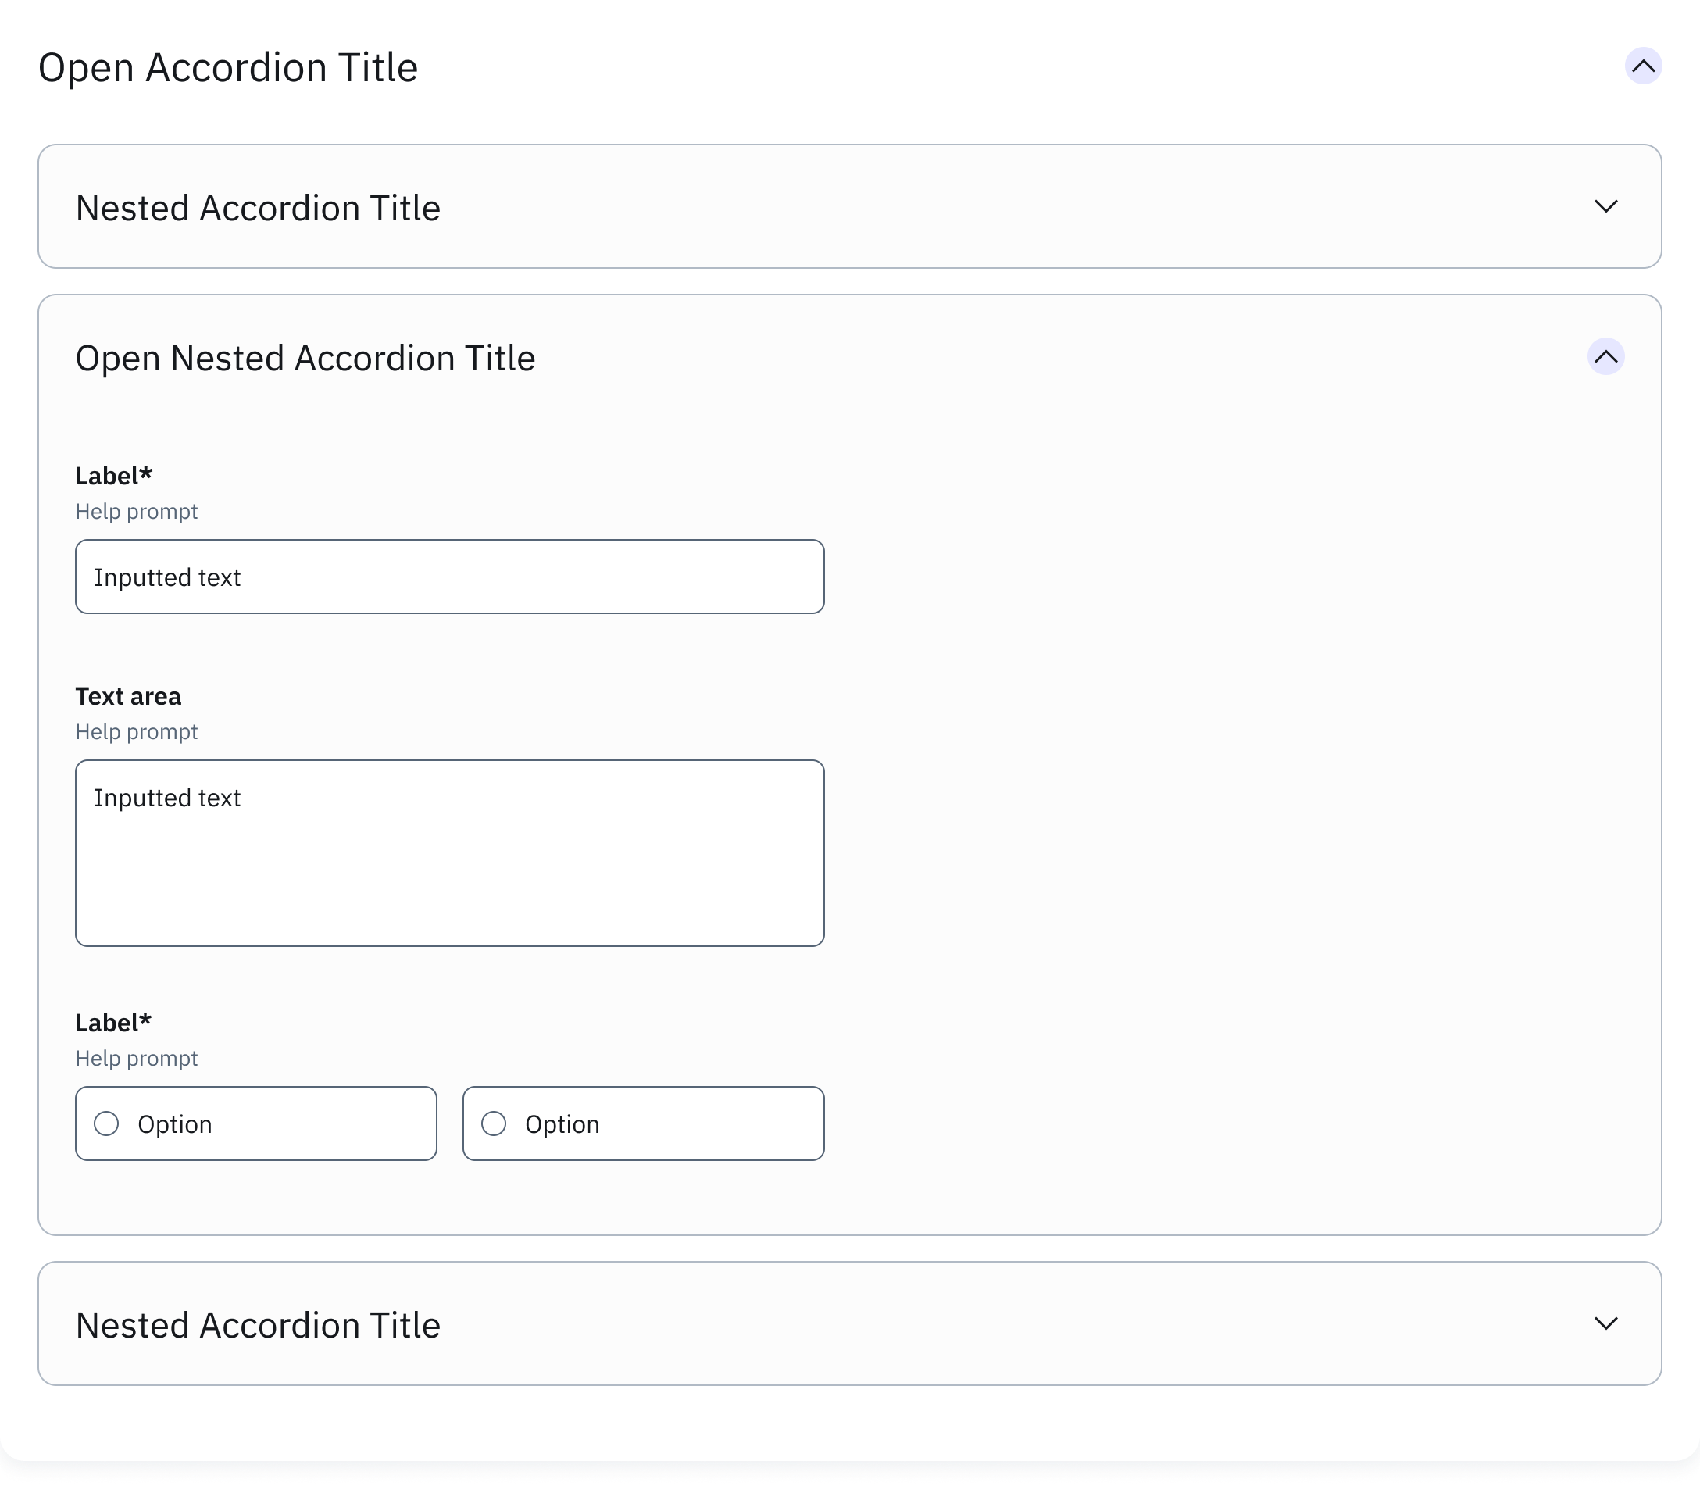Select the second Option radio circle
The height and width of the screenshot is (1486, 1700).
494,1123
